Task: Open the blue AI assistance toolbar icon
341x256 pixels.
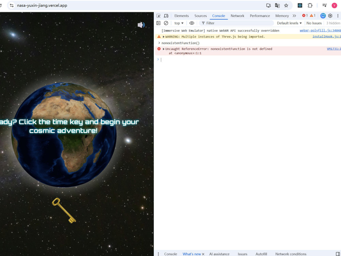Action: pos(323,16)
